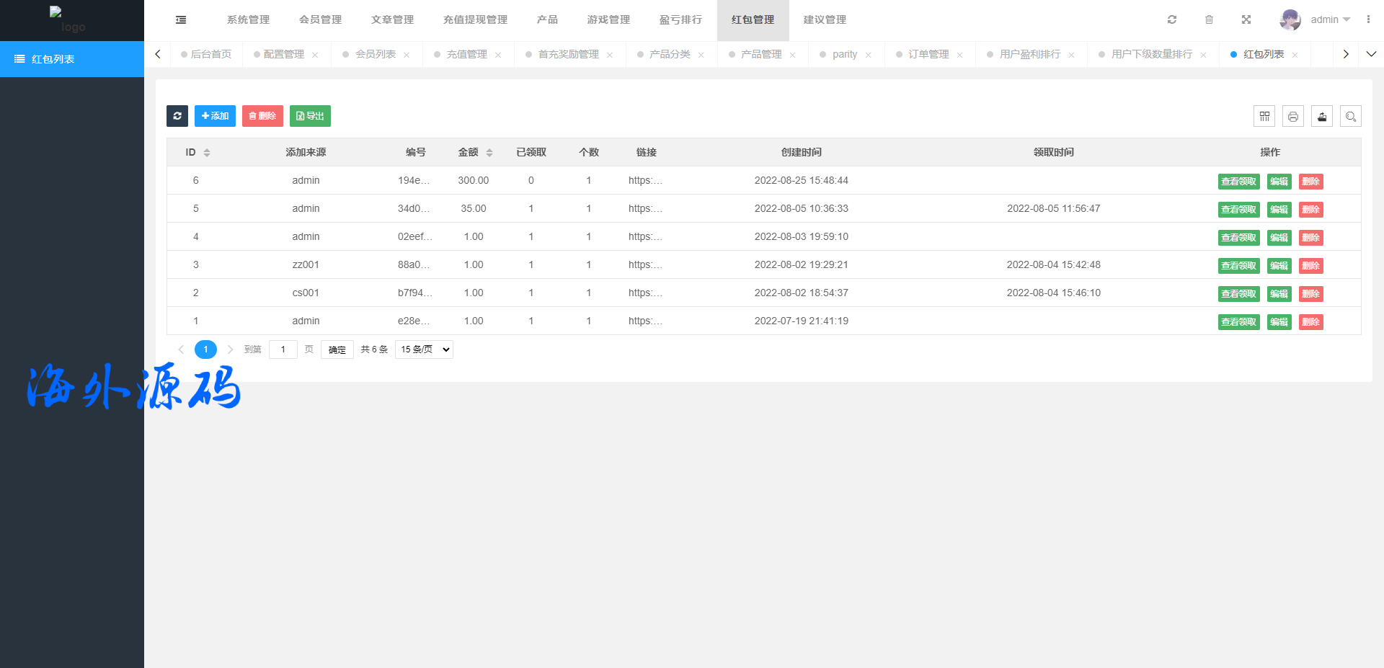This screenshot has width=1384, height=668.
Task: Click the blue 添加 button
Action: pos(215,116)
